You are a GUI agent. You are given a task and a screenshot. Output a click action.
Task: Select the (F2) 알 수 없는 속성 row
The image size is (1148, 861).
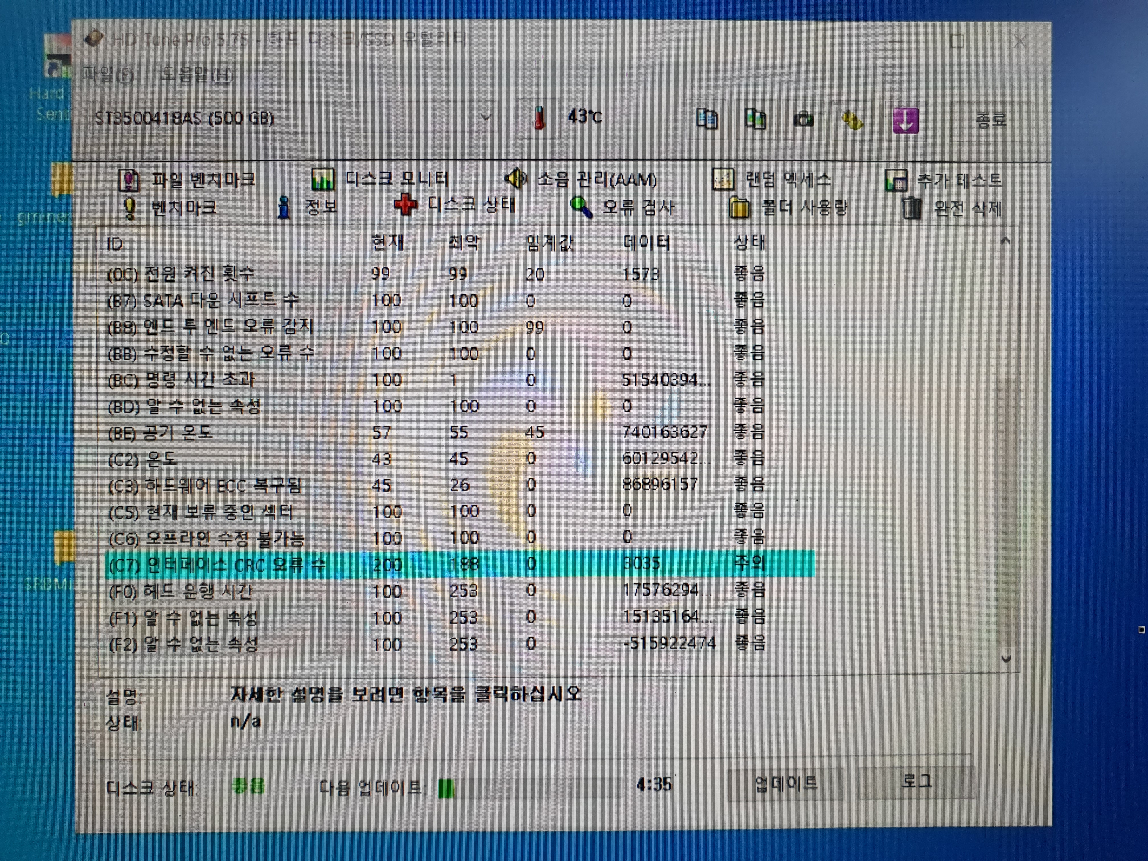tap(459, 644)
